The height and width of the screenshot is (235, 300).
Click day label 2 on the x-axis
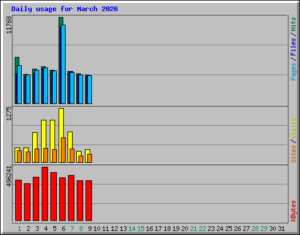pyautogui.click(x=28, y=229)
